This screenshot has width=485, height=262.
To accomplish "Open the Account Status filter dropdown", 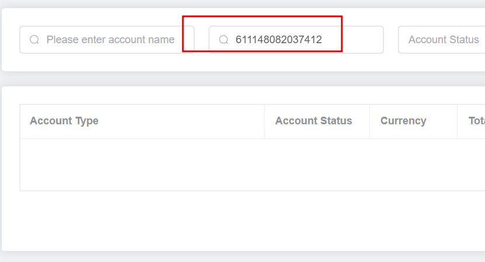I will click(x=442, y=40).
